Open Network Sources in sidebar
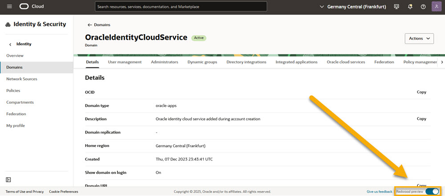Screen dimensions: 445x196 (36, 79)
